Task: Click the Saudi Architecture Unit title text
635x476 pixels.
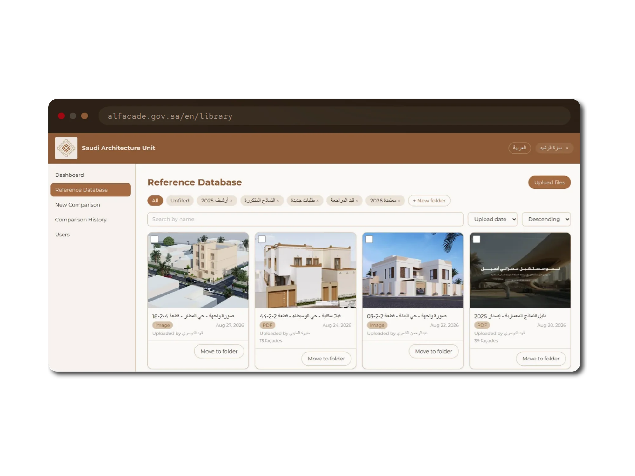Action: coord(118,148)
